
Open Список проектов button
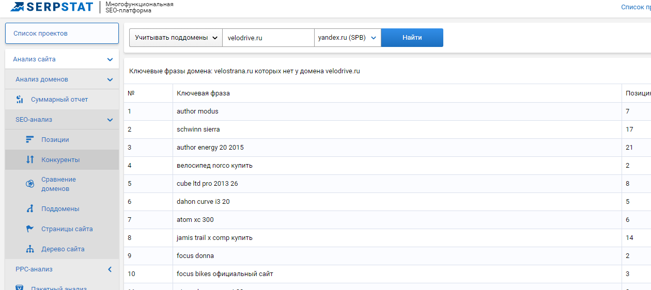click(62, 34)
